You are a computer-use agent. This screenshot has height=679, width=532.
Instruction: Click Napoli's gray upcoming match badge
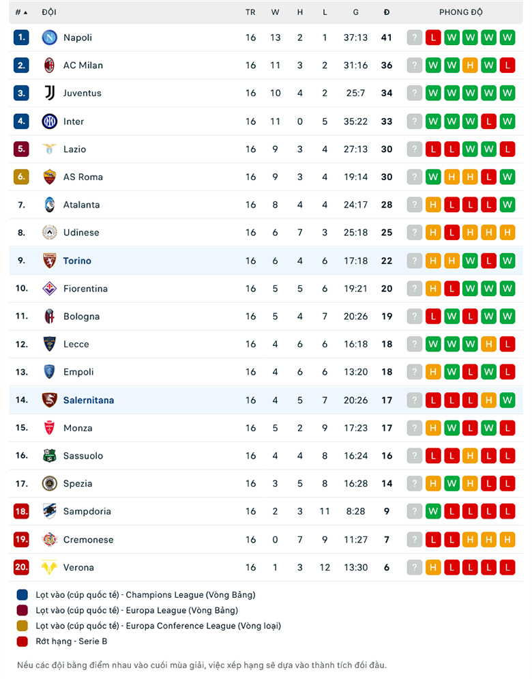pos(414,38)
